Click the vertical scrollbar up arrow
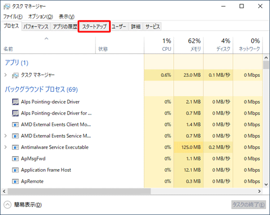 266,58
